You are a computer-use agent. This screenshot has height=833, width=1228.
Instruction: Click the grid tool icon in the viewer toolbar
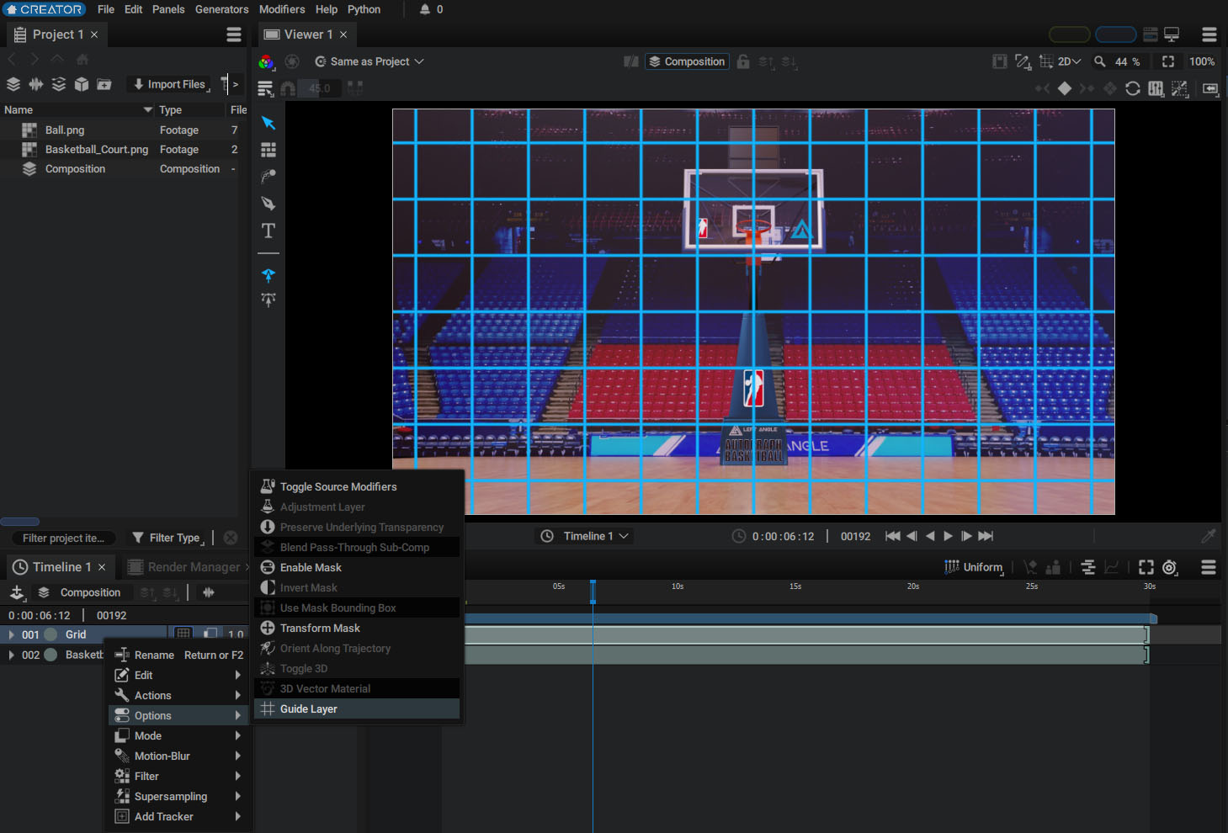[x=268, y=150]
